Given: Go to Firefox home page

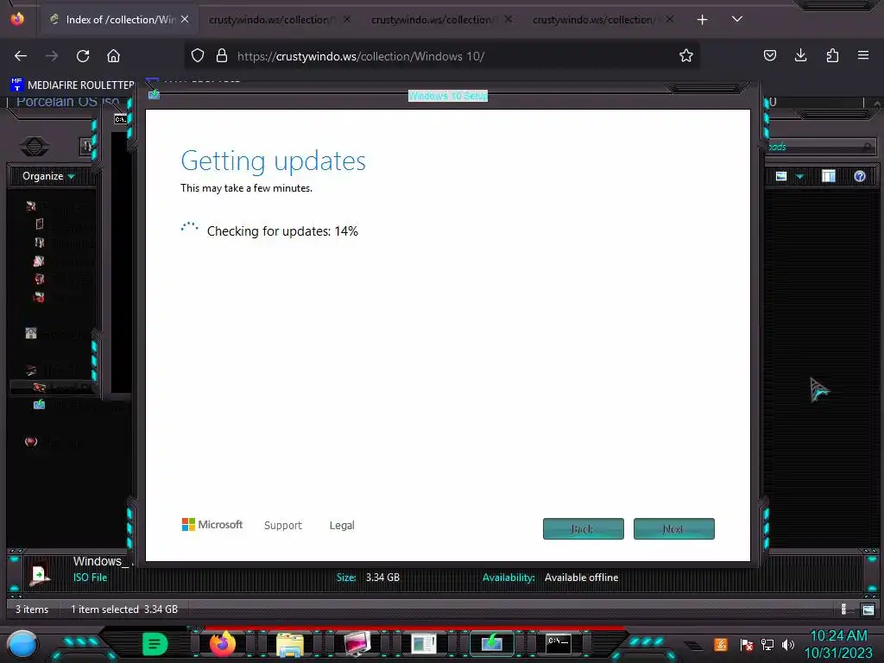Looking at the screenshot, I should [x=113, y=56].
